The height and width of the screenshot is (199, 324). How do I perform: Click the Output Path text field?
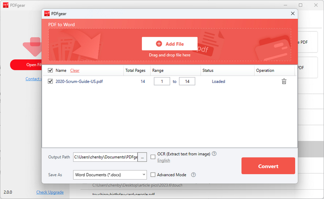[105, 157]
